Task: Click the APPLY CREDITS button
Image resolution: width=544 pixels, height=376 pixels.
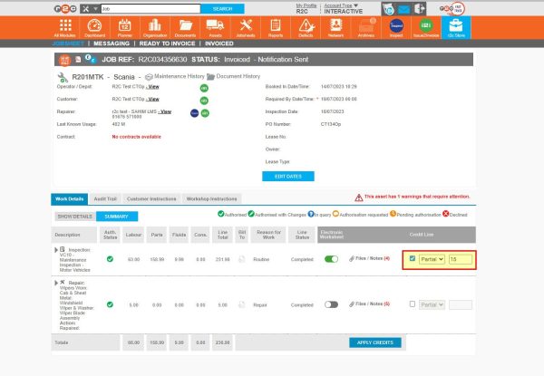Action: click(375, 342)
